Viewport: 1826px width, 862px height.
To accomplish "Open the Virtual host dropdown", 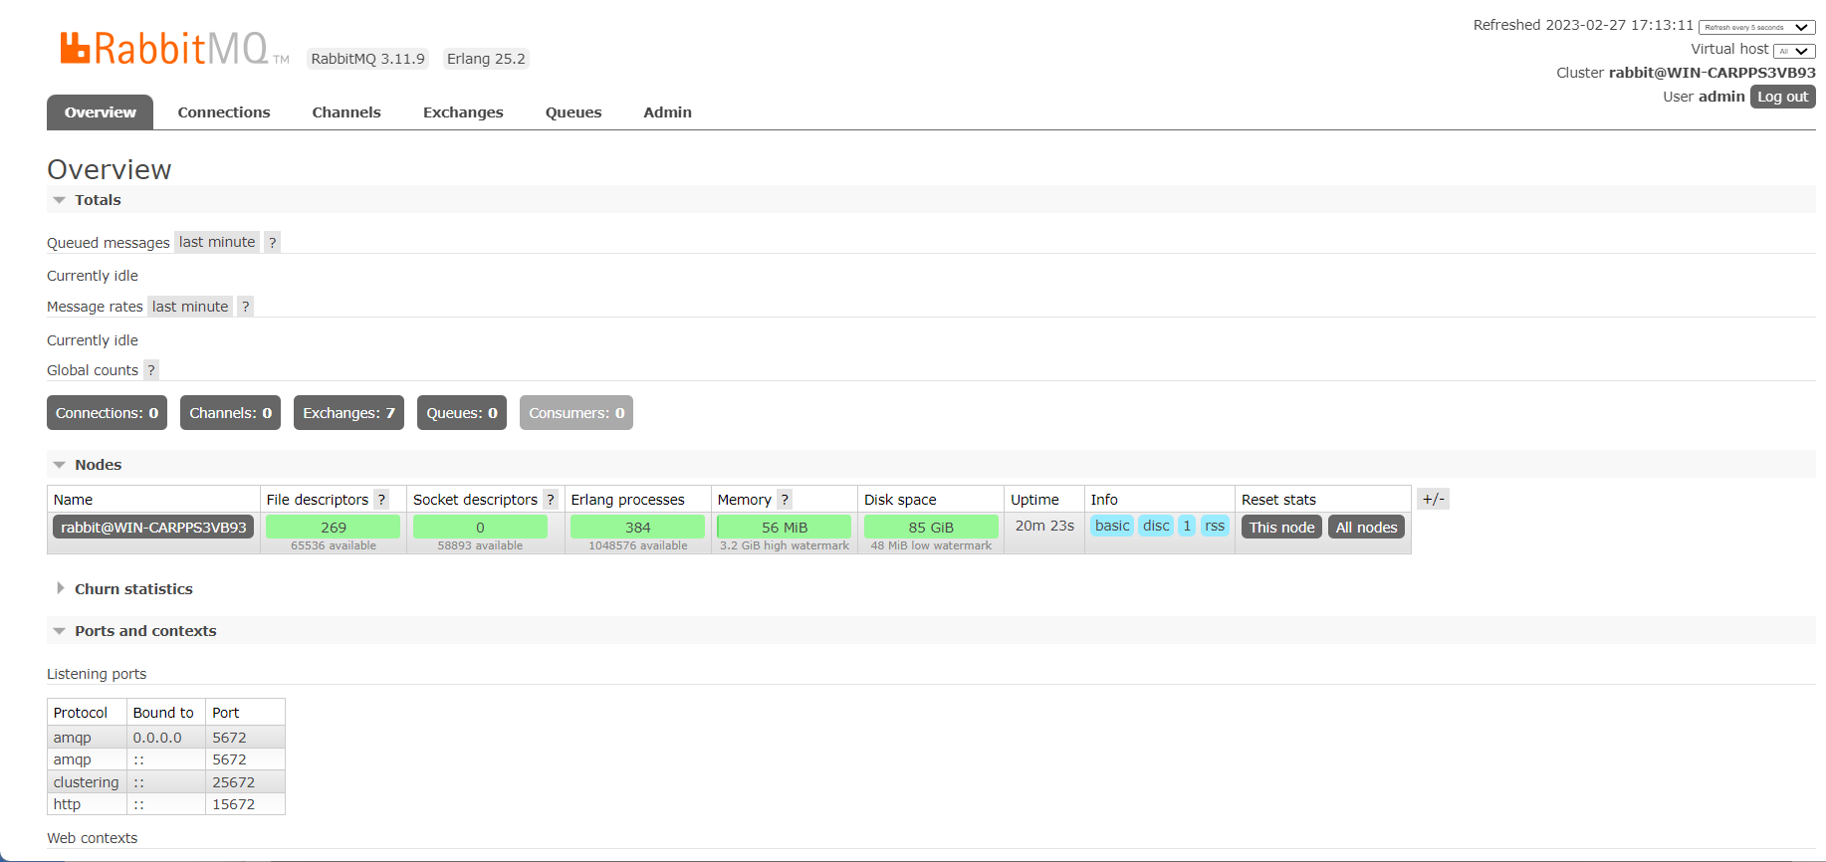I will (1794, 51).
